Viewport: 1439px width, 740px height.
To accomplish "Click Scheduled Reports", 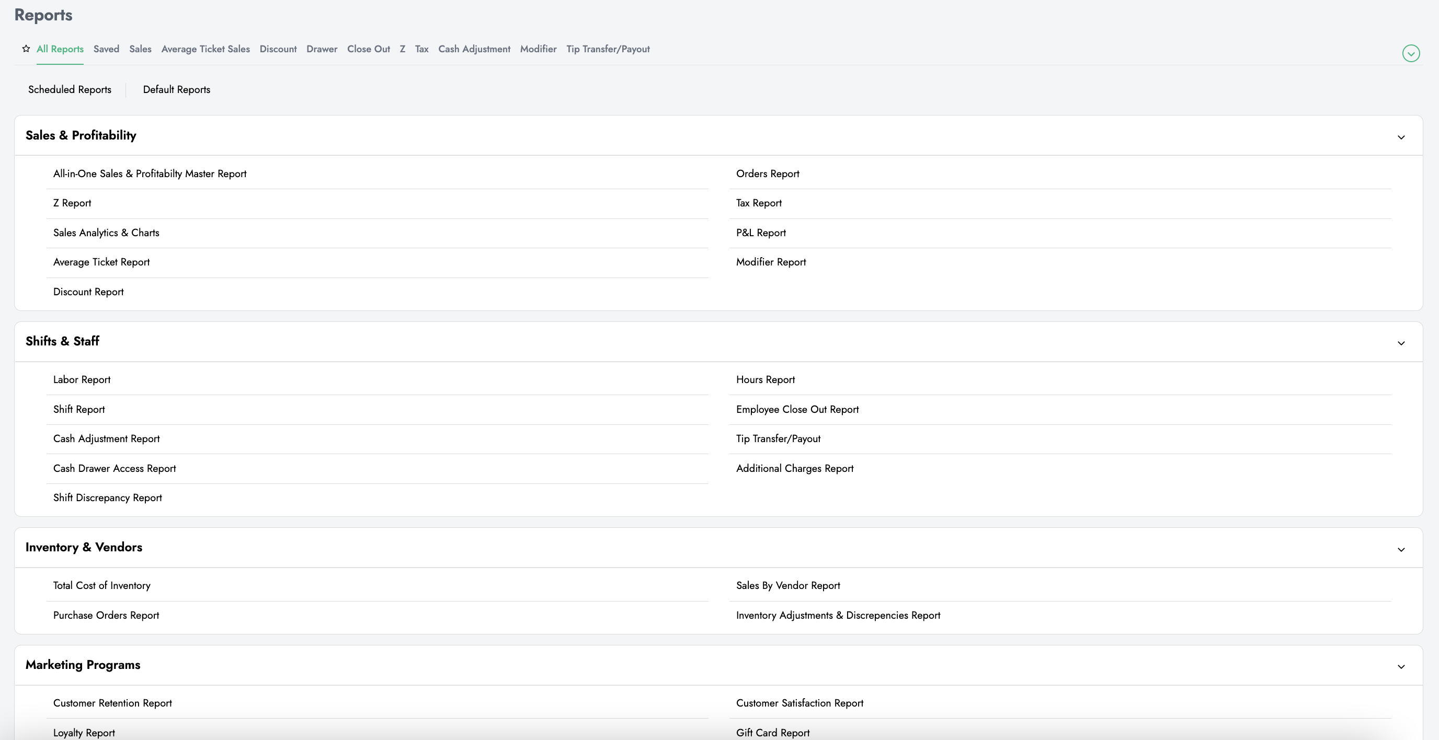I will tap(69, 89).
